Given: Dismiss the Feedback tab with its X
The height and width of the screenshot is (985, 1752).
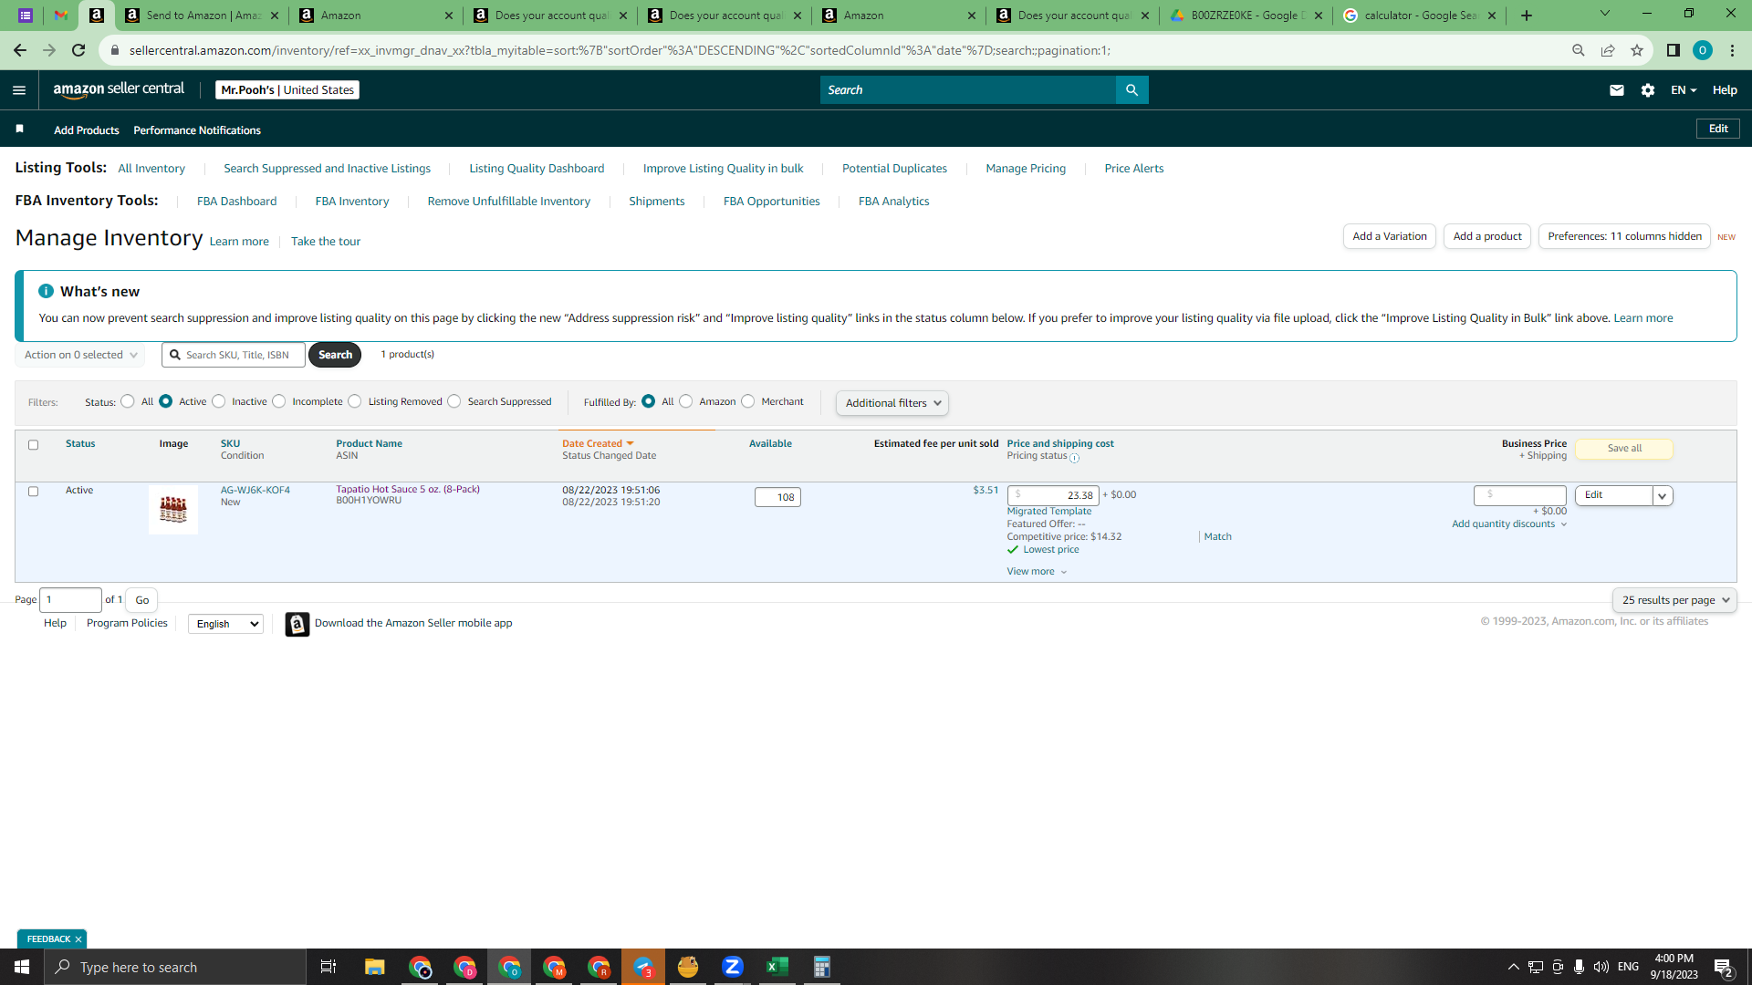Looking at the screenshot, I should (78, 939).
